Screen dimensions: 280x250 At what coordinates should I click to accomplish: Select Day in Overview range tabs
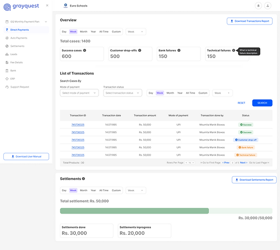[64, 32]
